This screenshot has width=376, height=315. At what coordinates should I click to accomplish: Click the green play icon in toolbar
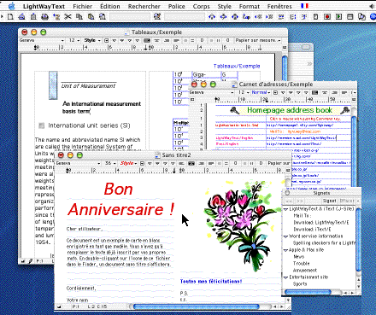(x=338, y=17)
